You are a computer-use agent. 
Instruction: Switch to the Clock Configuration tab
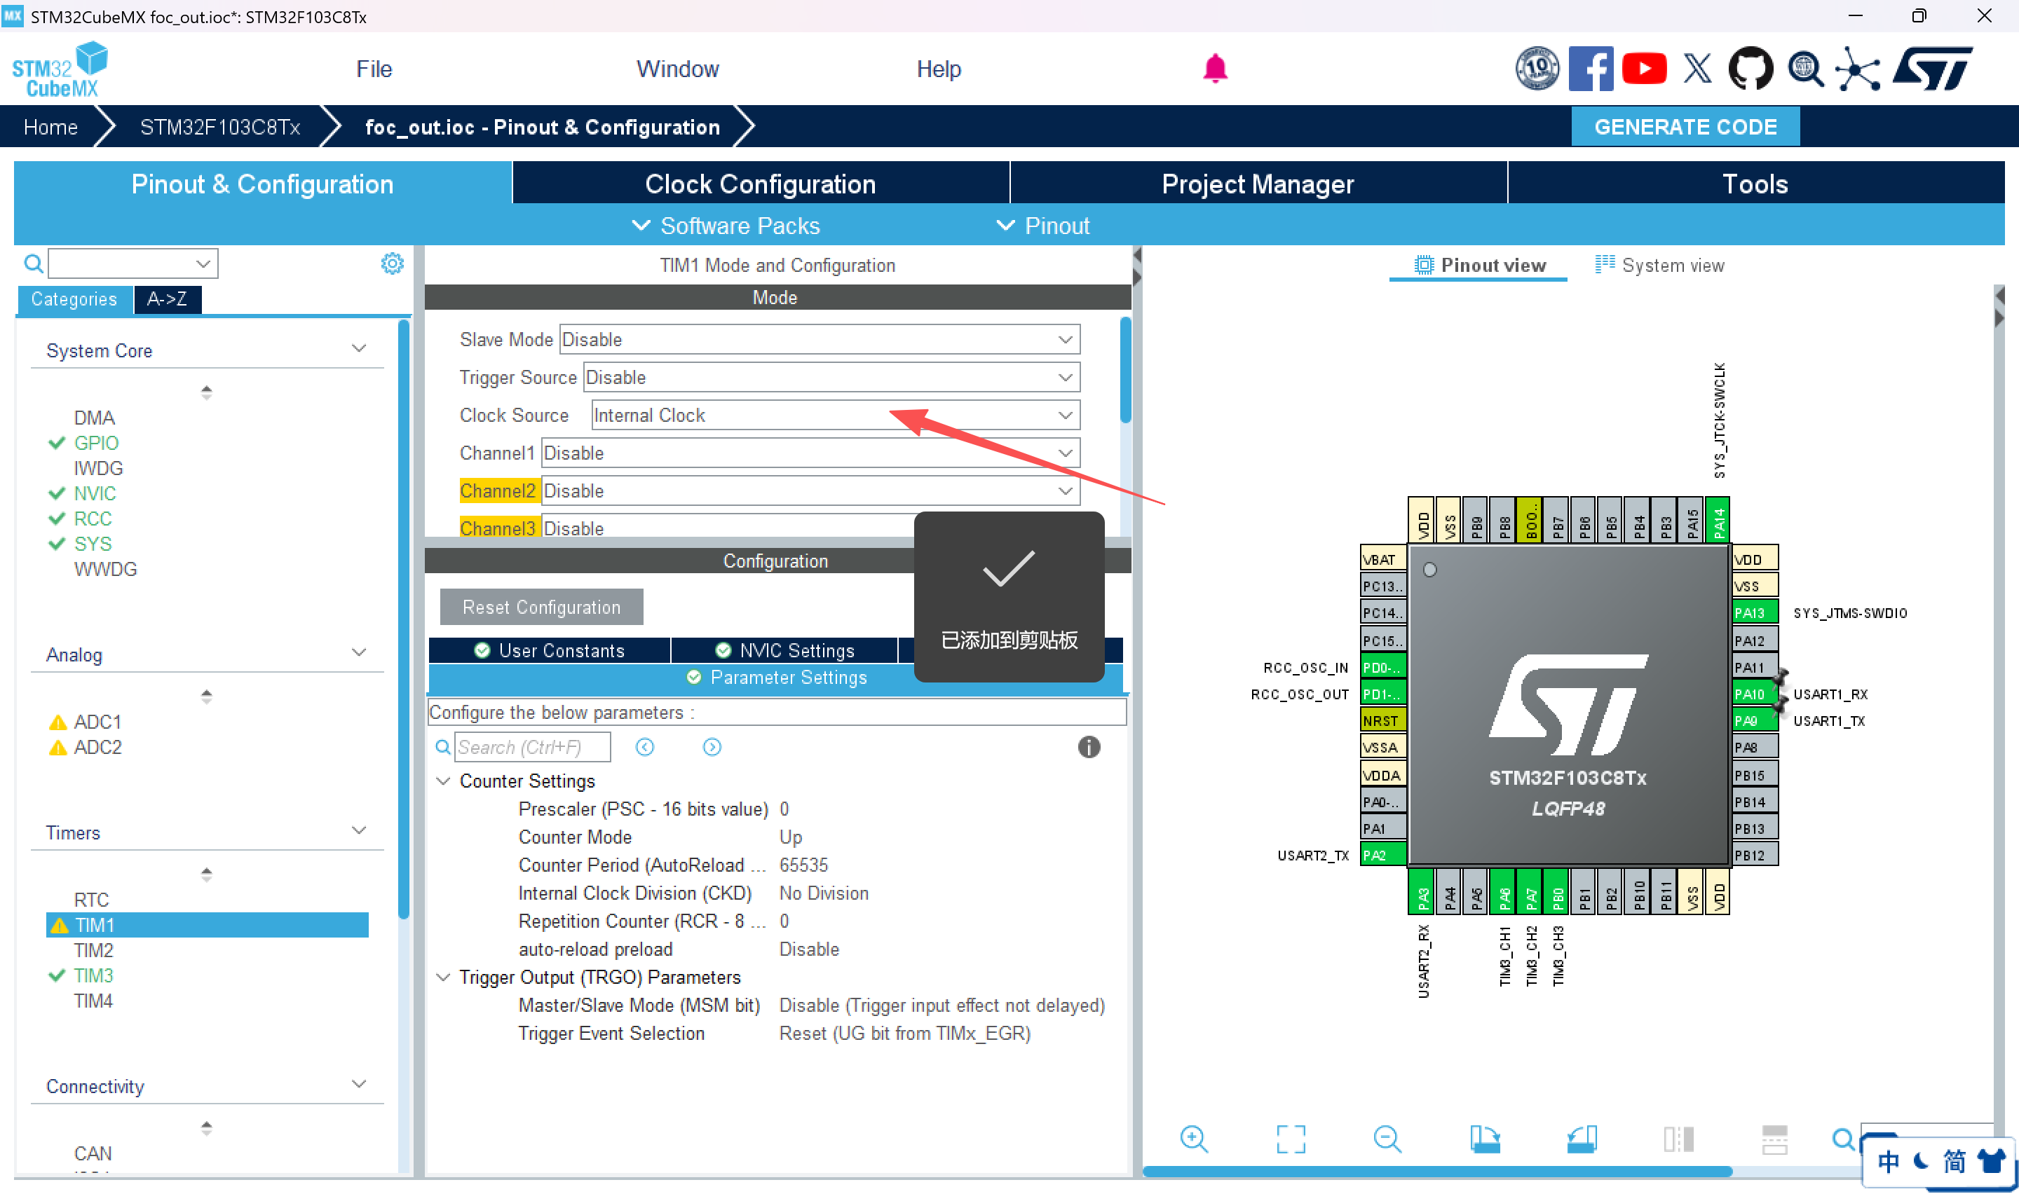[x=760, y=184]
